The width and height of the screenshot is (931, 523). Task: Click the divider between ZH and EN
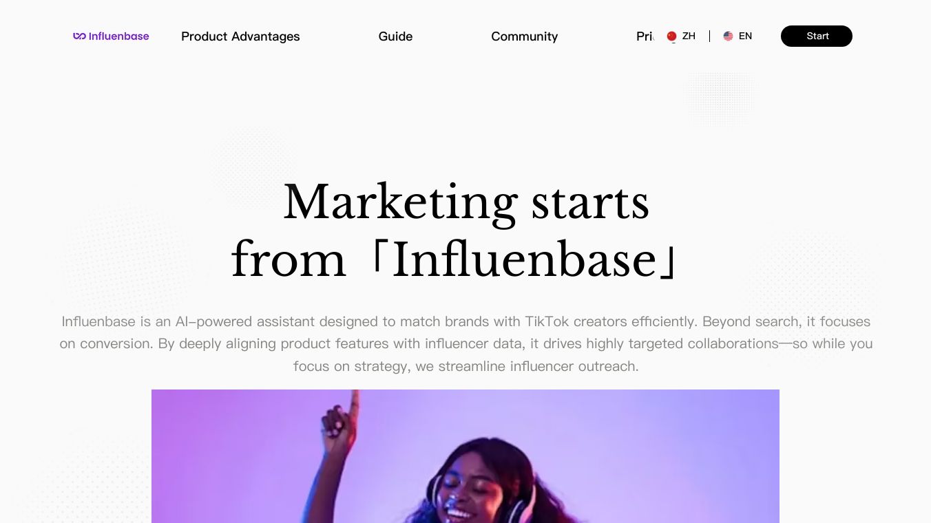tap(709, 36)
